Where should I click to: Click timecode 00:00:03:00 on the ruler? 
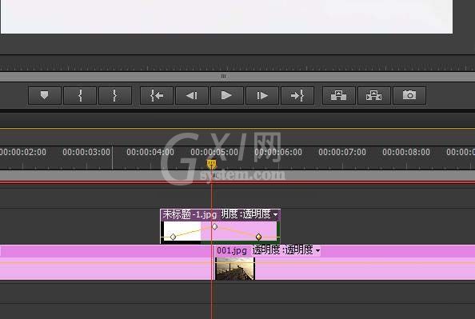[86, 152]
